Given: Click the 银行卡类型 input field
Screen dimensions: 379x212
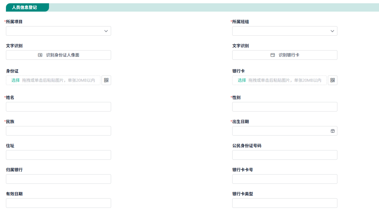Looking at the screenshot, I should (285, 203).
